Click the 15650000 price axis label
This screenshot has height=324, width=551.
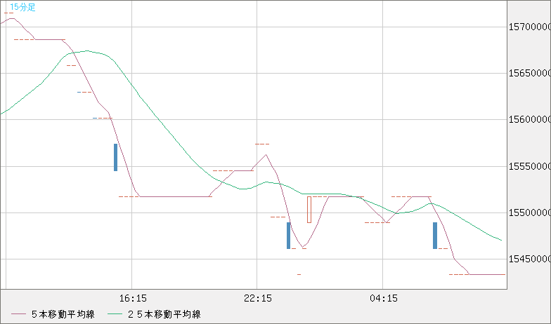530,74
